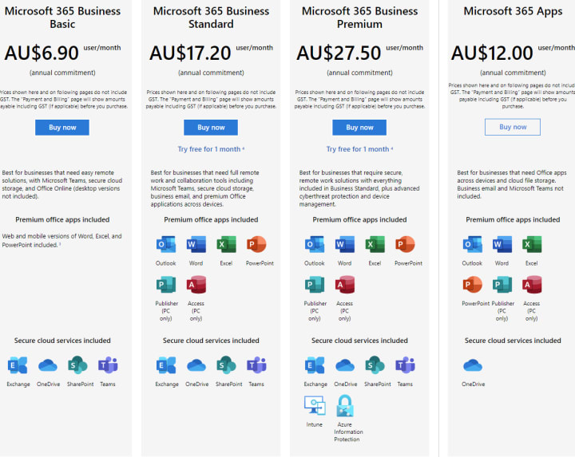The width and height of the screenshot is (575, 457).
Task: Click the Exchange icon in Business Standard
Action: [x=166, y=365]
